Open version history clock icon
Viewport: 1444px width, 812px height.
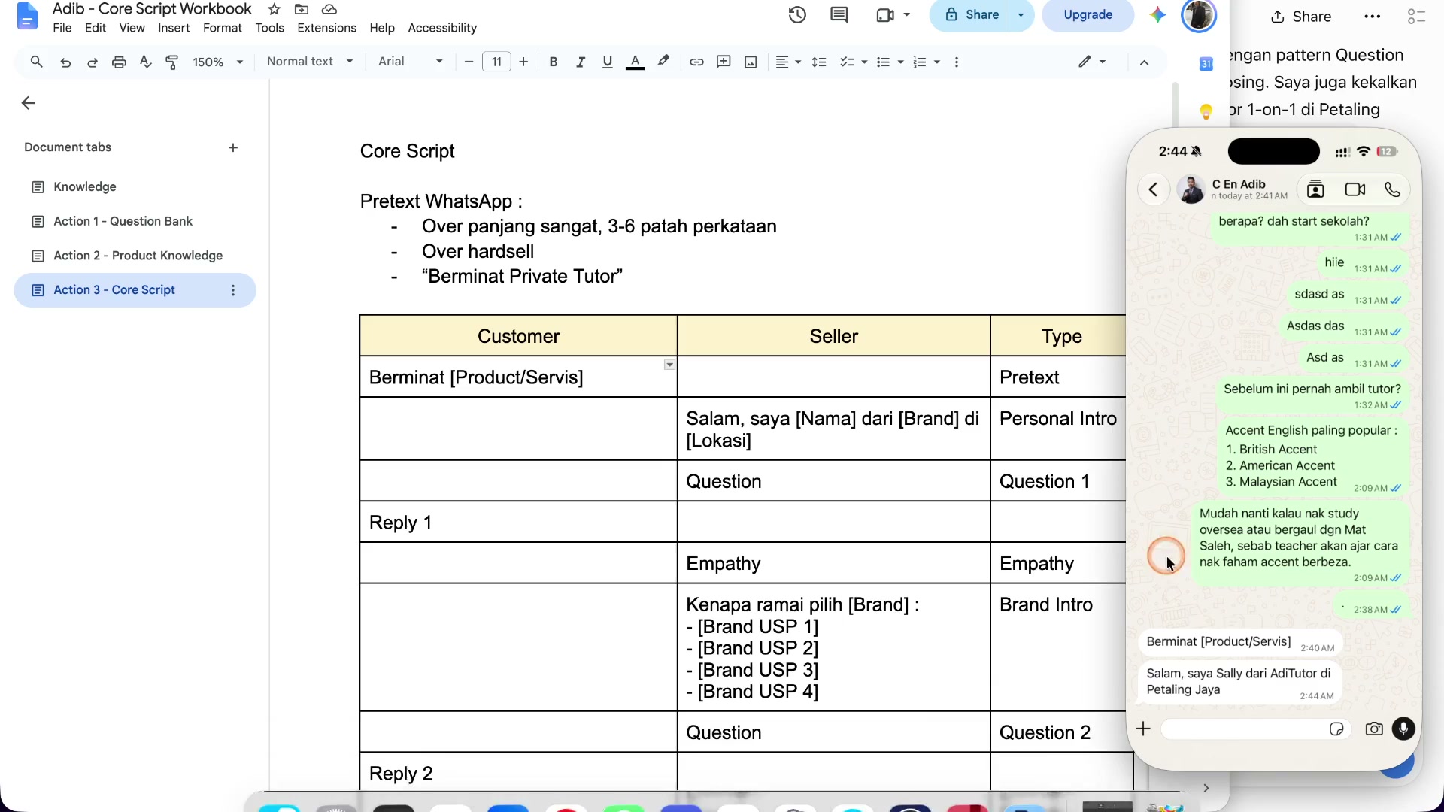(x=797, y=14)
